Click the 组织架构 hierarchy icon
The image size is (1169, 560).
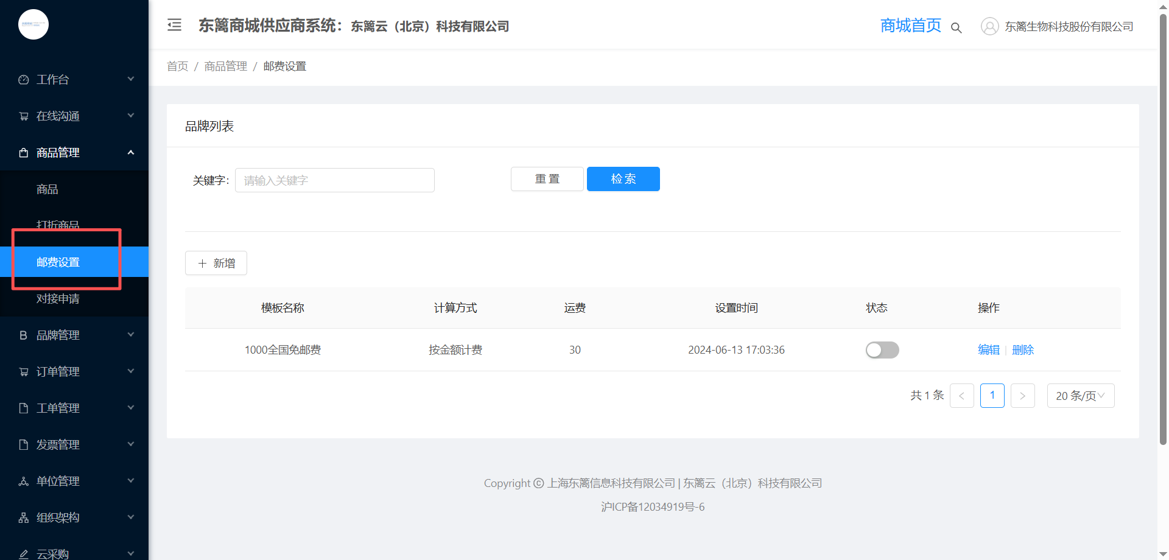click(x=24, y=518)
